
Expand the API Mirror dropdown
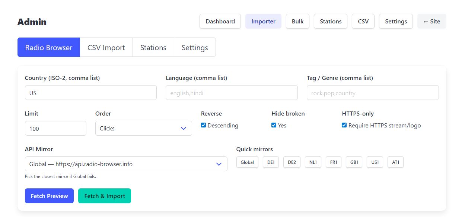[126, 164]
